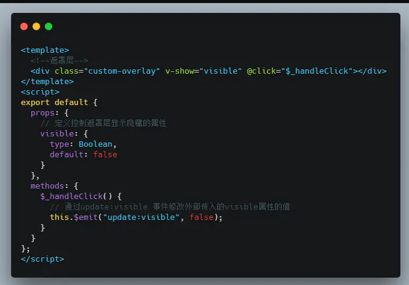Click the $_handleClick() method definition
Image resolution: width=409 pixels, height=285 pixels.
pos(81,196)
